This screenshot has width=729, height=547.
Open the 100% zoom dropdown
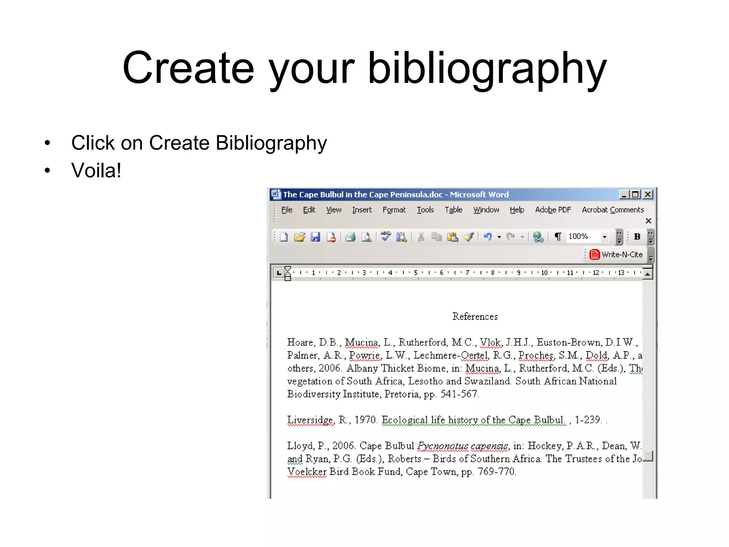click(x=604, y=237)
